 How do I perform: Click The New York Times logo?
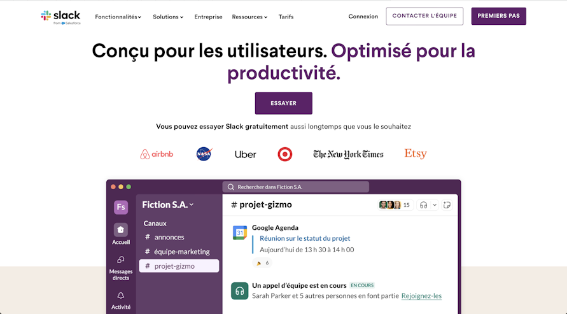pos(348,155)
